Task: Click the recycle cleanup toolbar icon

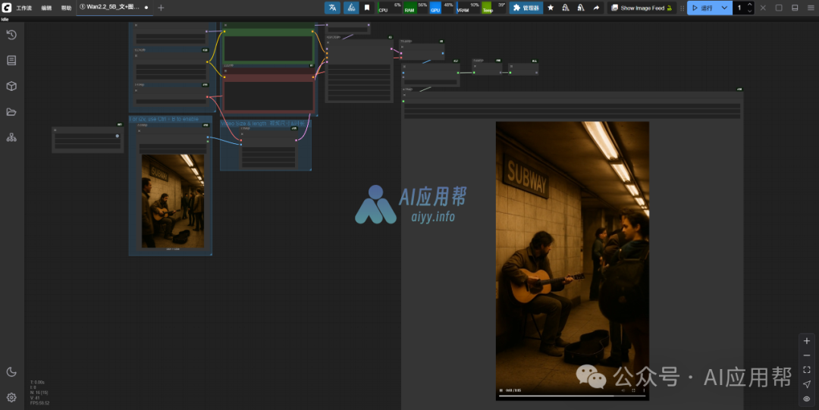Action: (351, 8)
